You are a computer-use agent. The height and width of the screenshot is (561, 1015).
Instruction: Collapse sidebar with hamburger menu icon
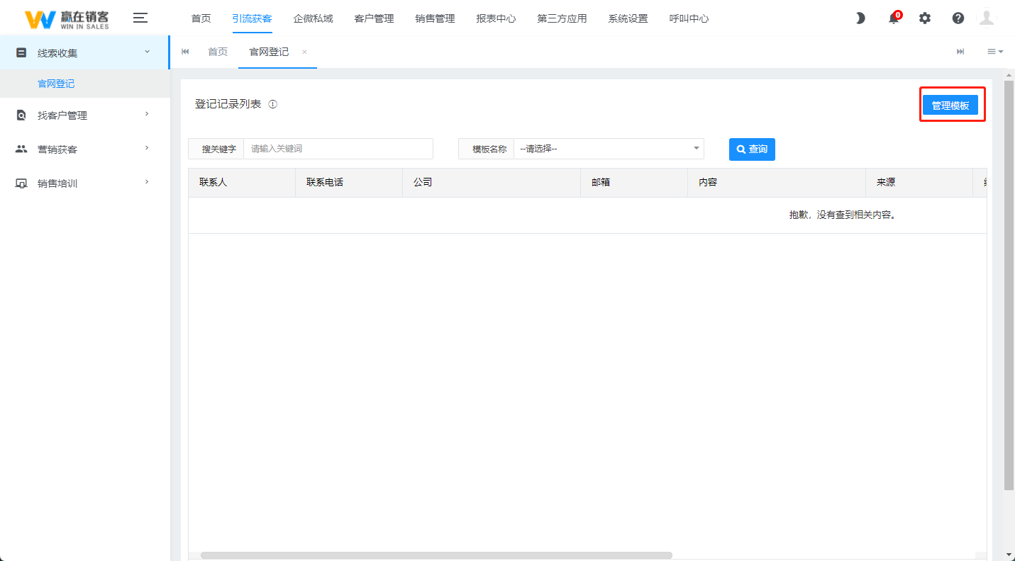coord(140,18)
